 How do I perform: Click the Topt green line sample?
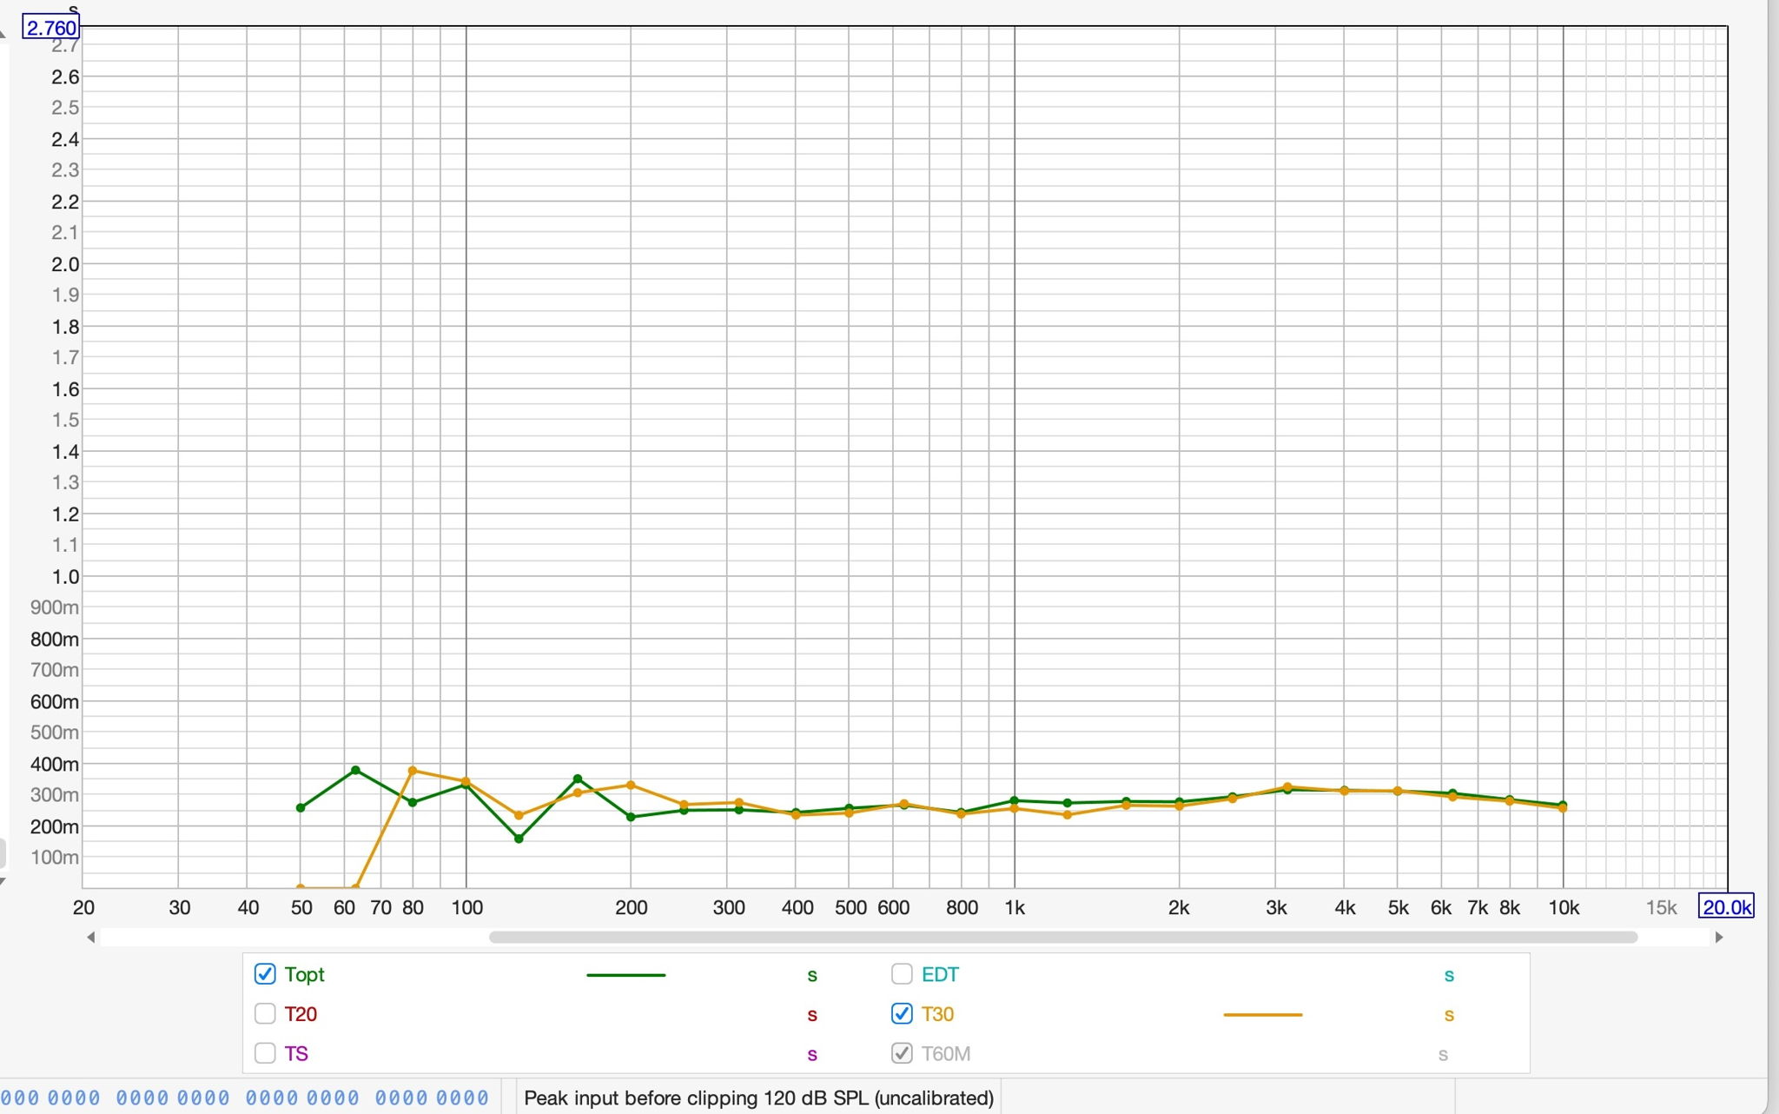point(626,975)
